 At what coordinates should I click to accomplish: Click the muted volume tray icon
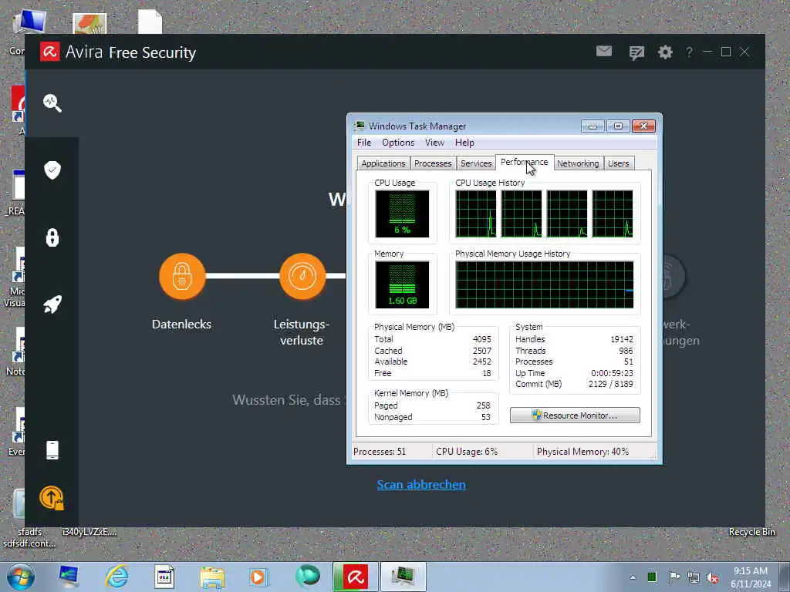coord(712,577)
